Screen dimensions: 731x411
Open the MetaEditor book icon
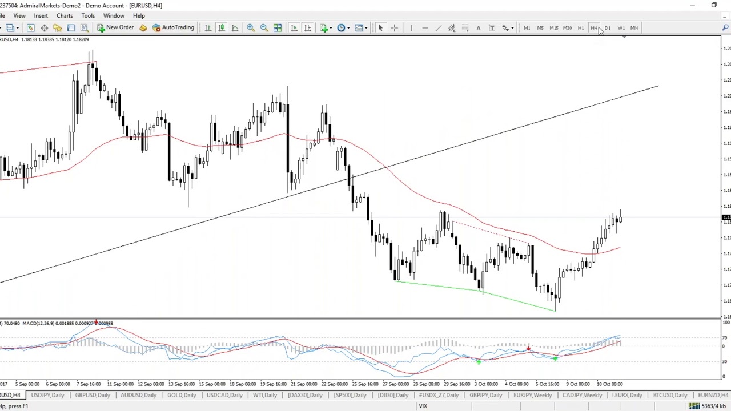coord(143,27)
